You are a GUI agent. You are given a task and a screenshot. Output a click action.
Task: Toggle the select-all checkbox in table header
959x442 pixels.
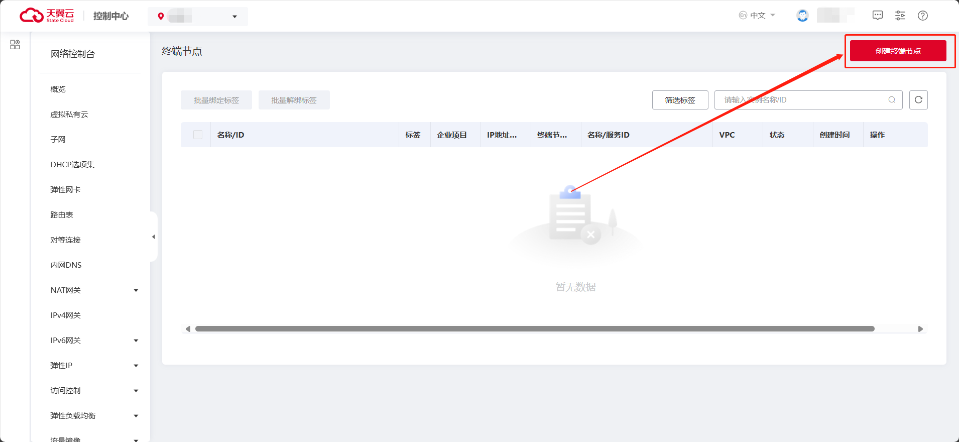click(198, 135)
